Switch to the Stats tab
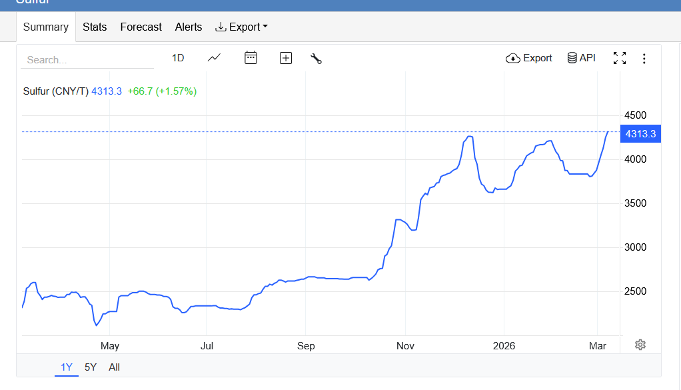This screenshot has width=681, height=390. [95, 27]
